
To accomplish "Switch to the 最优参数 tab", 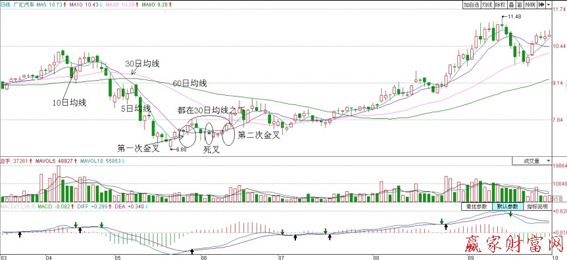I will click(x=477, y=207).
